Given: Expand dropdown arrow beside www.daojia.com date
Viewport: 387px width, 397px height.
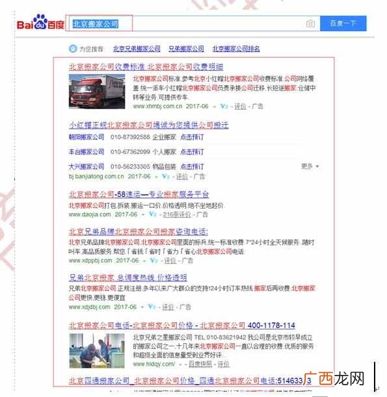Looking at the screenshot, I should 143,214.
